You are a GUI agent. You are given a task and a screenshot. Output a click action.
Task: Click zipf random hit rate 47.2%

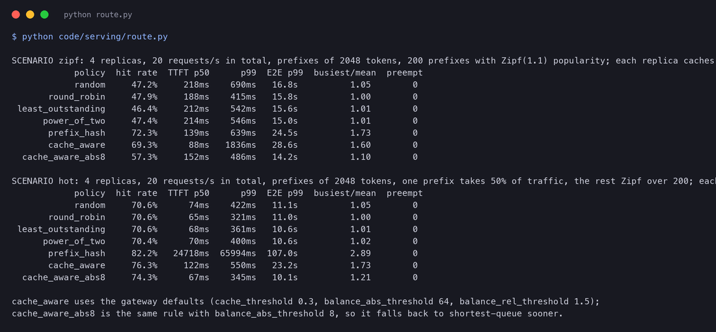(145, 85)
